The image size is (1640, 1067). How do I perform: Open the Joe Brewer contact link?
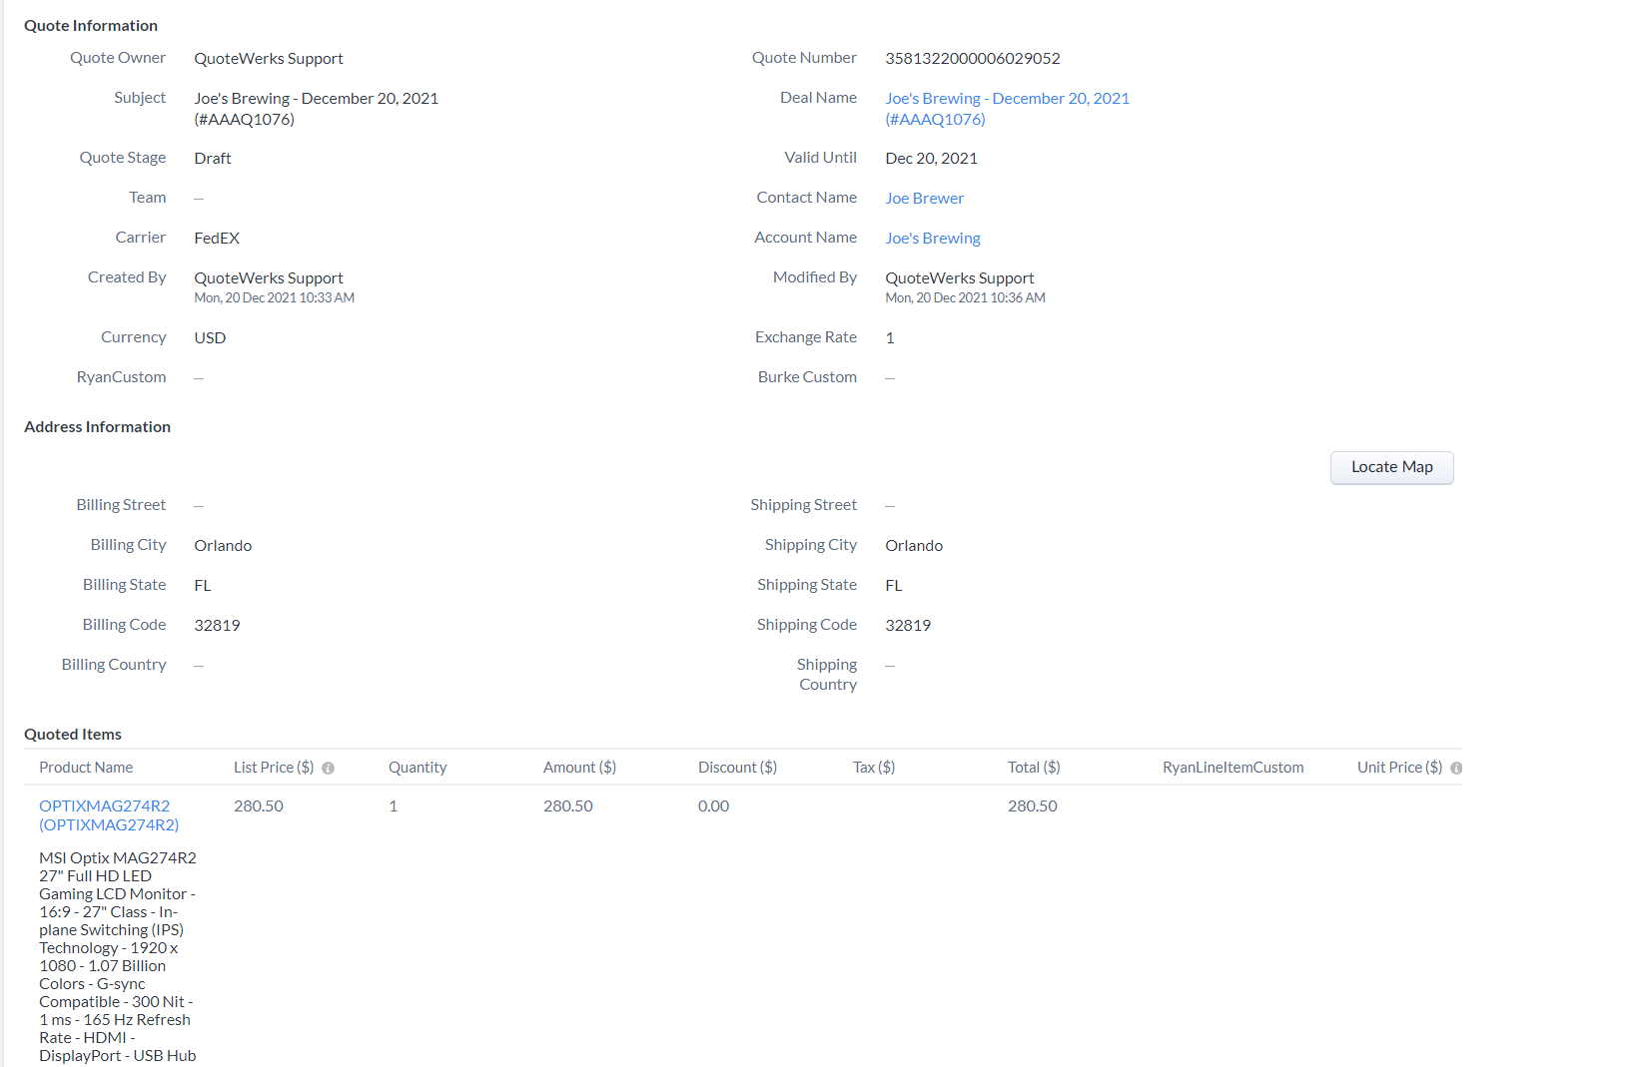(x=924, y=199)
